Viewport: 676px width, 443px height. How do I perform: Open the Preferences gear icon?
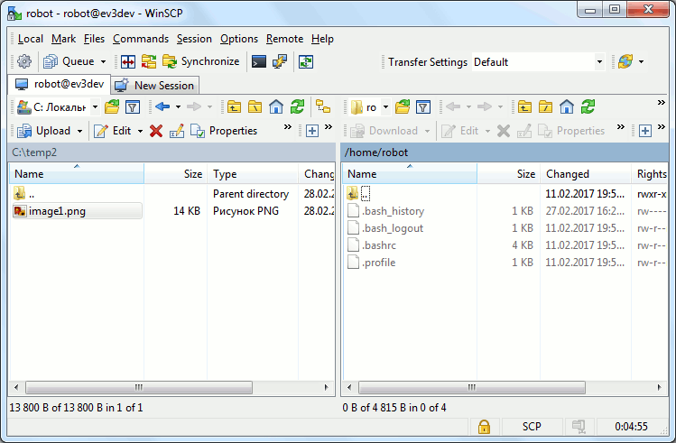click(24, 61)
